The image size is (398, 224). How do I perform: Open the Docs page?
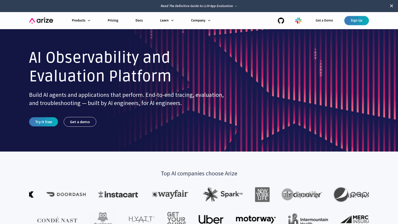click(x=139, y=21)
